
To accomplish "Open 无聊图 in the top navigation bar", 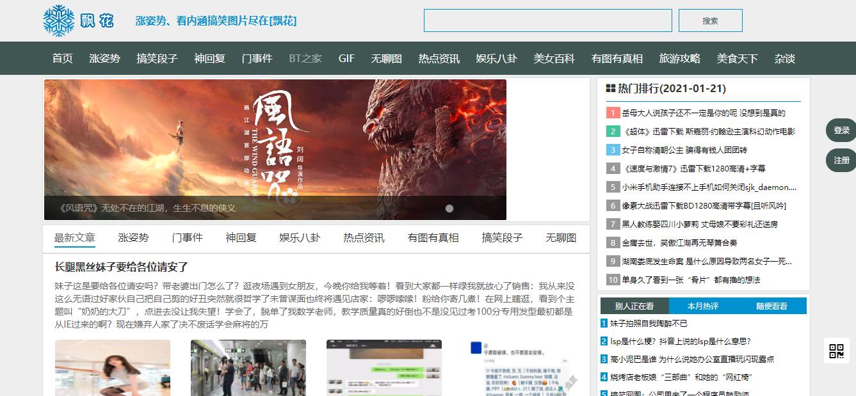I will pos(387,58).
